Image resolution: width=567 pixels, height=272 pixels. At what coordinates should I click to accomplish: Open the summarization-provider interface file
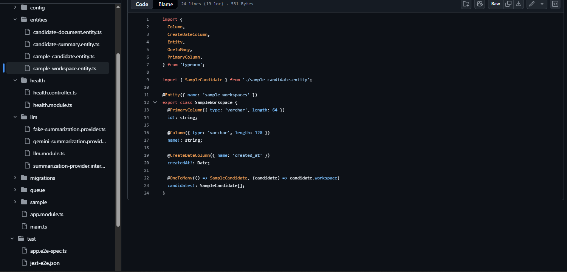[69, 166]
